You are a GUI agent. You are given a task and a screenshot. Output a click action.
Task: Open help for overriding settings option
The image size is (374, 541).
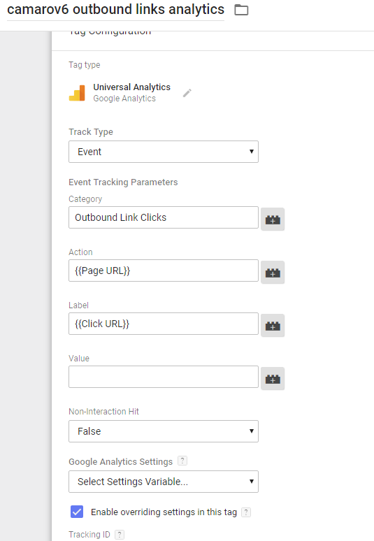(246, 512)
